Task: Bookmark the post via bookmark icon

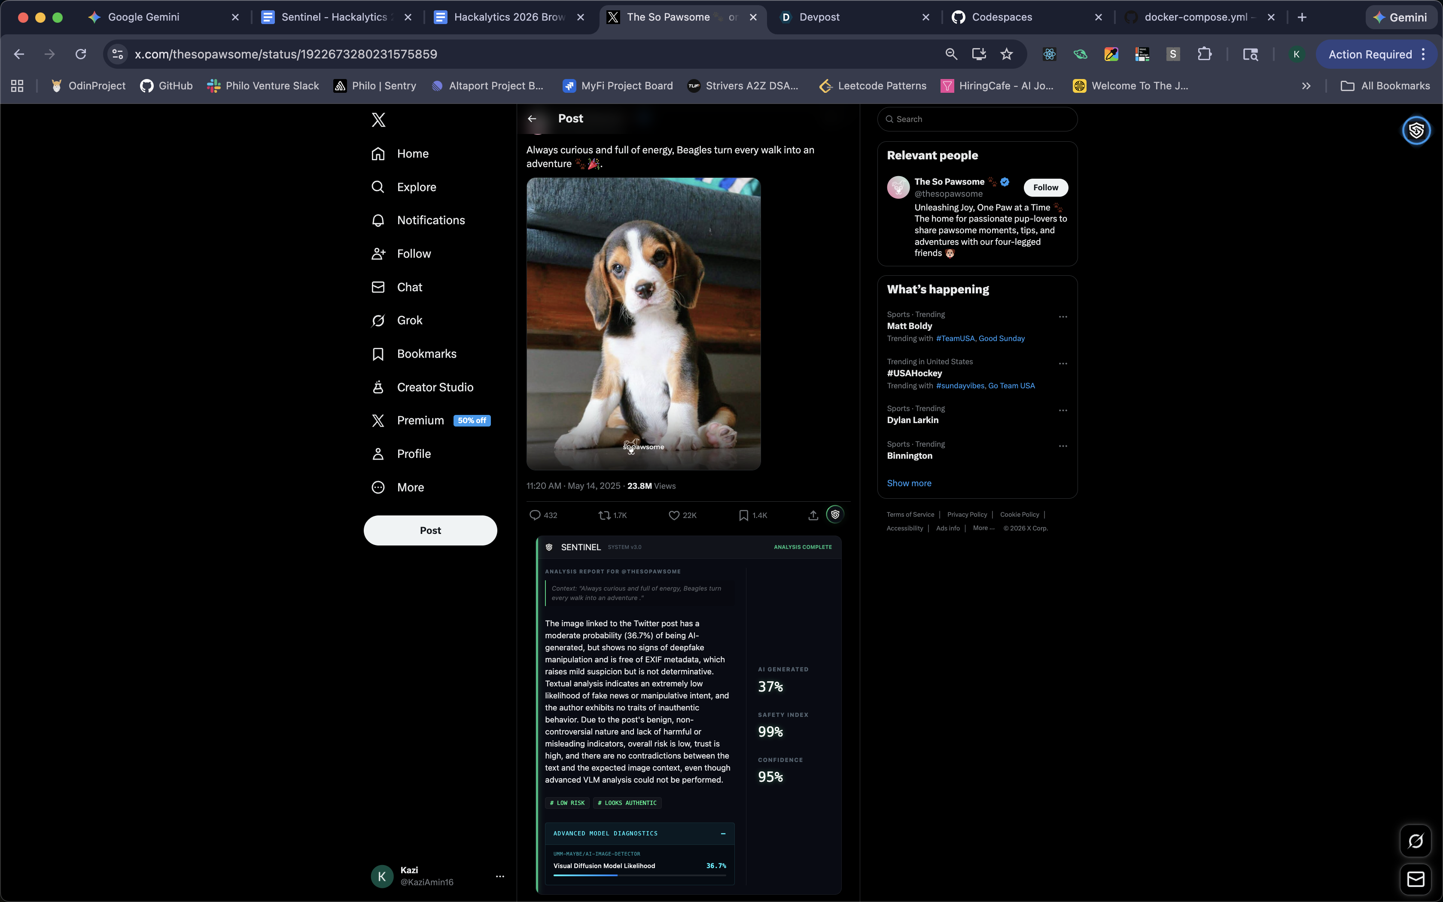Action: tap(743, 515)
